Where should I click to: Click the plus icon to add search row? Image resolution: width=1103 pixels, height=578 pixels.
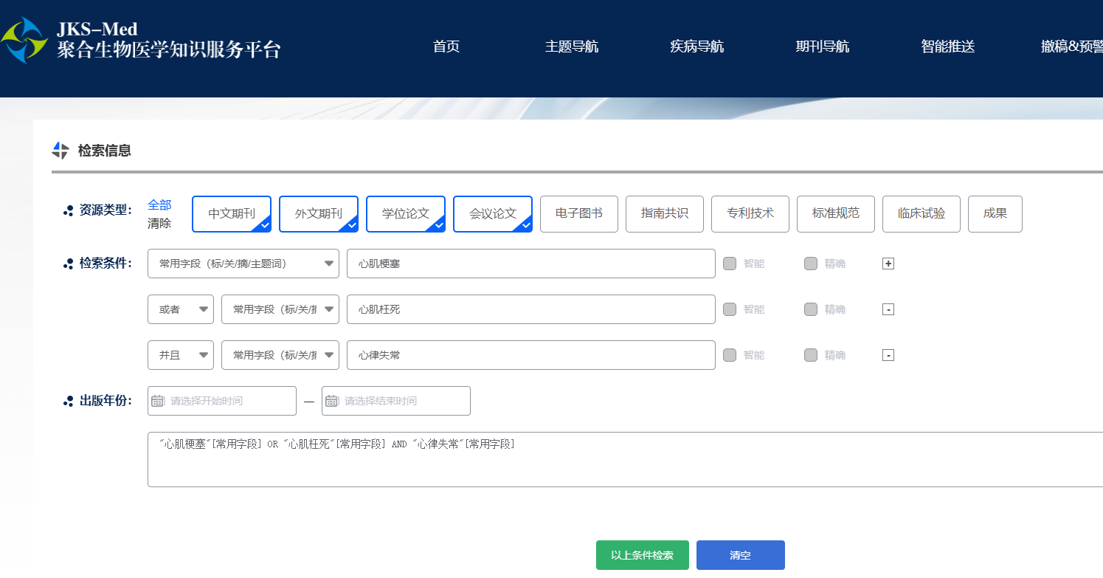tap(888, 264)
